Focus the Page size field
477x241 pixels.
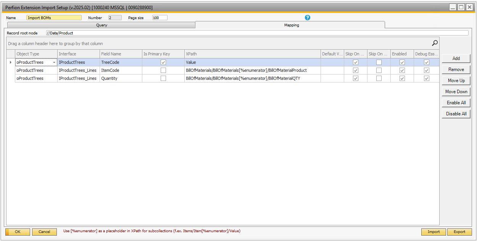click(x=160, y=18)
